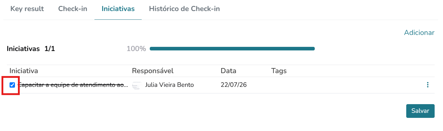Open the Check-in tab

(73, 9)
